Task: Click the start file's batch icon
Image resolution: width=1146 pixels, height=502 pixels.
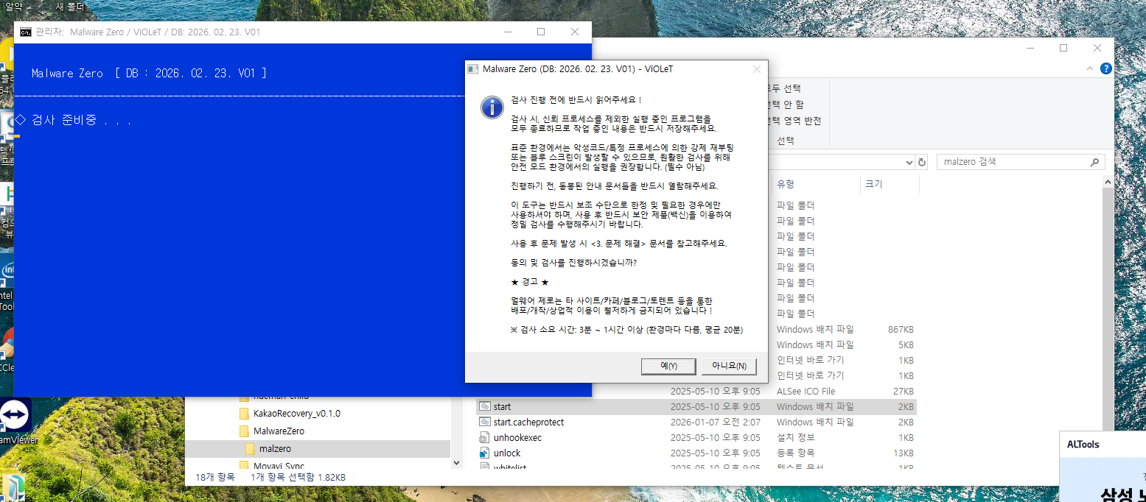Action: tap(484, 406)
